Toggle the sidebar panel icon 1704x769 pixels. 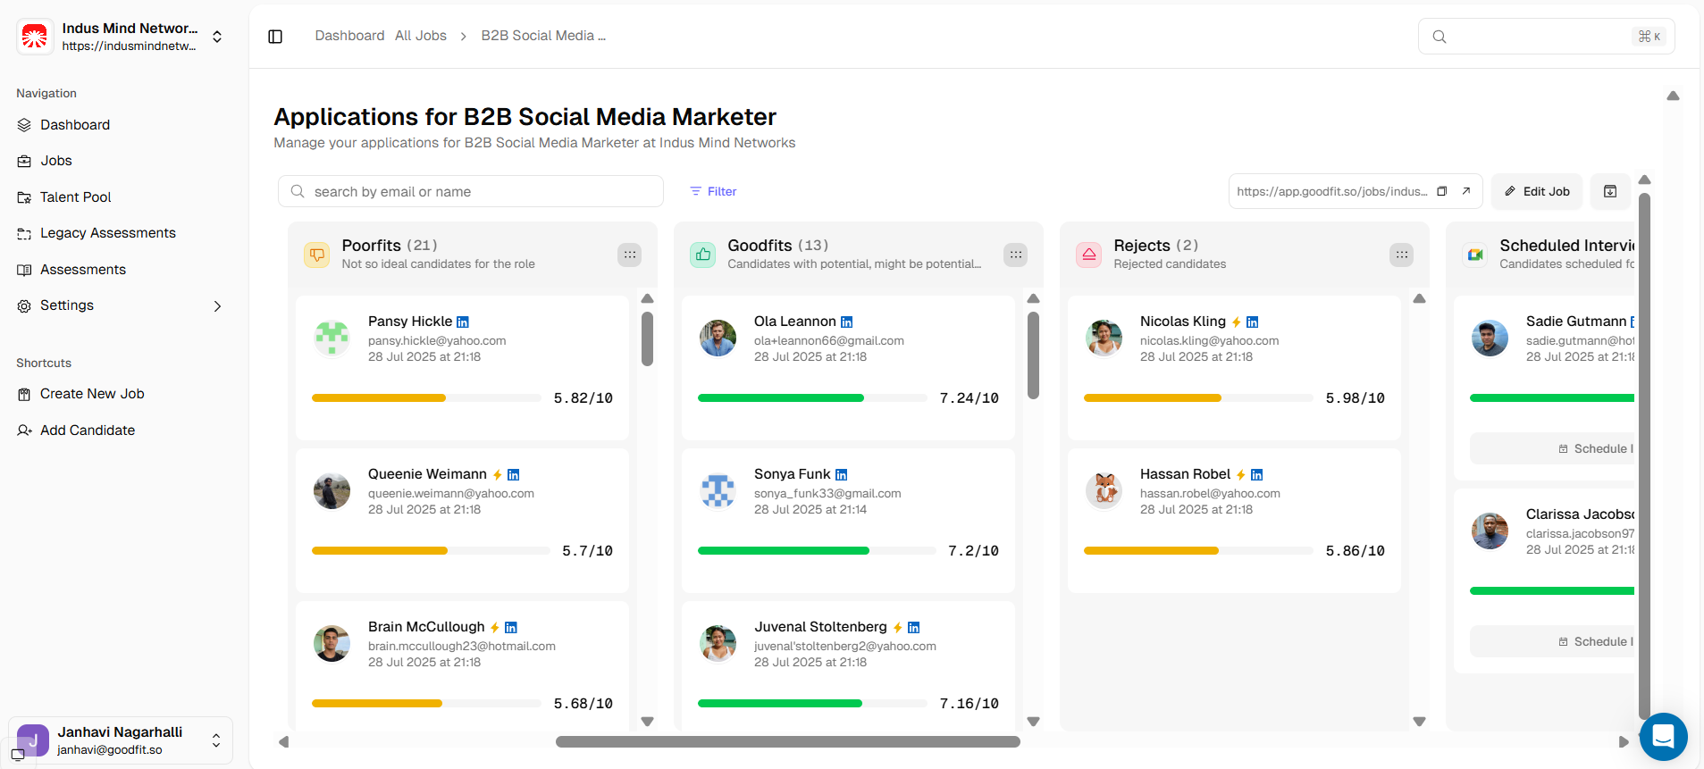(275, 37)
